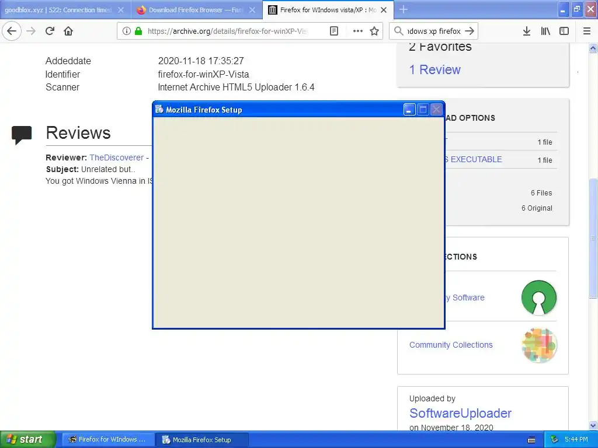This screenshot has height=448, width=598.
Task: Open a new tab with plus
Action: 404,9
